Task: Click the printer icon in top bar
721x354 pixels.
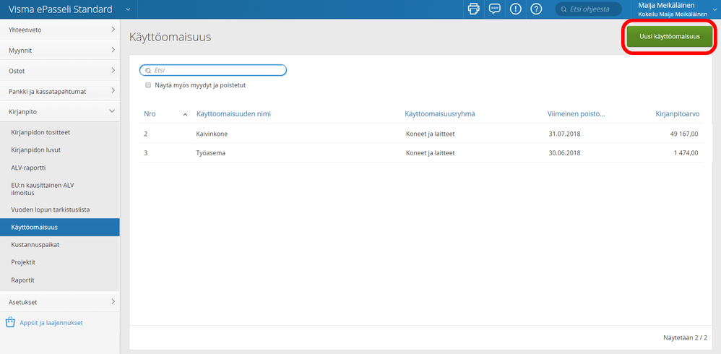Action: [x=474, y=9]
